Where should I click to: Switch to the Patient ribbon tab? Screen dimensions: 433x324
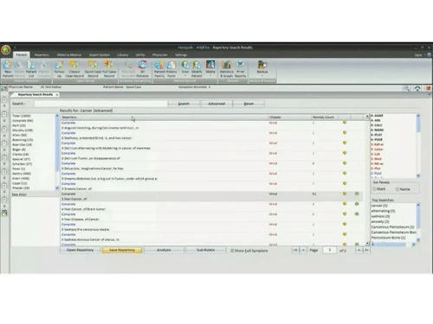pyautogui.click(x=22, y=54)
